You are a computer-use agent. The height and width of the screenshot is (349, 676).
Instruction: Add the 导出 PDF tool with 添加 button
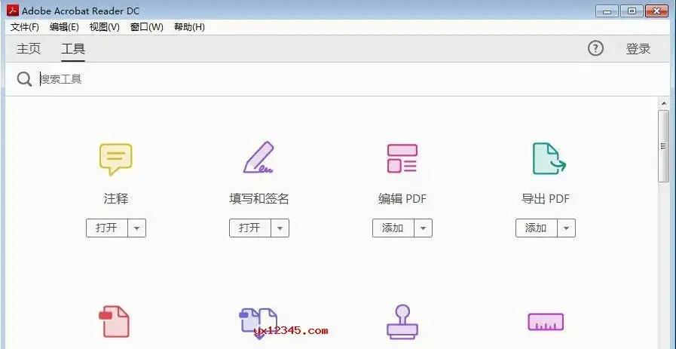[x=537, y=228]
